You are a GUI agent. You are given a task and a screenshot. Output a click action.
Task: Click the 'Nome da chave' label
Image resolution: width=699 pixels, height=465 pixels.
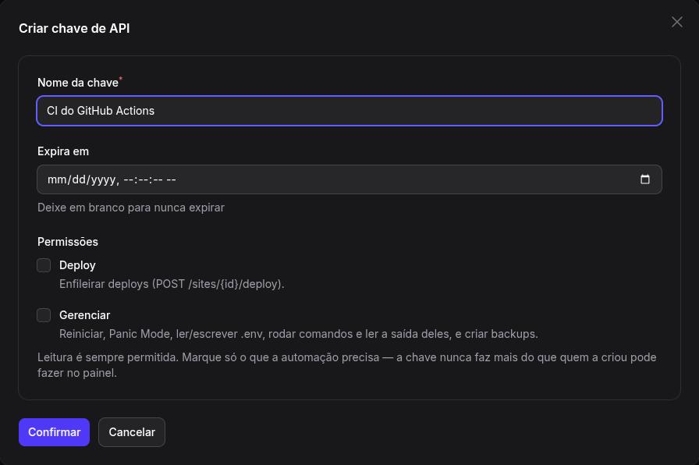(78, 83)
